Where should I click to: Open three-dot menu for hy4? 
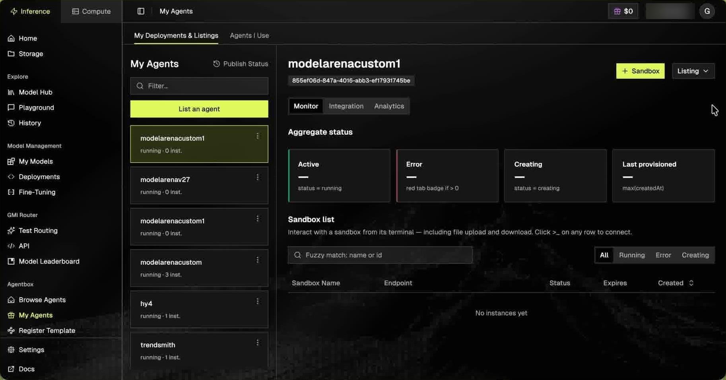(258, 301)
